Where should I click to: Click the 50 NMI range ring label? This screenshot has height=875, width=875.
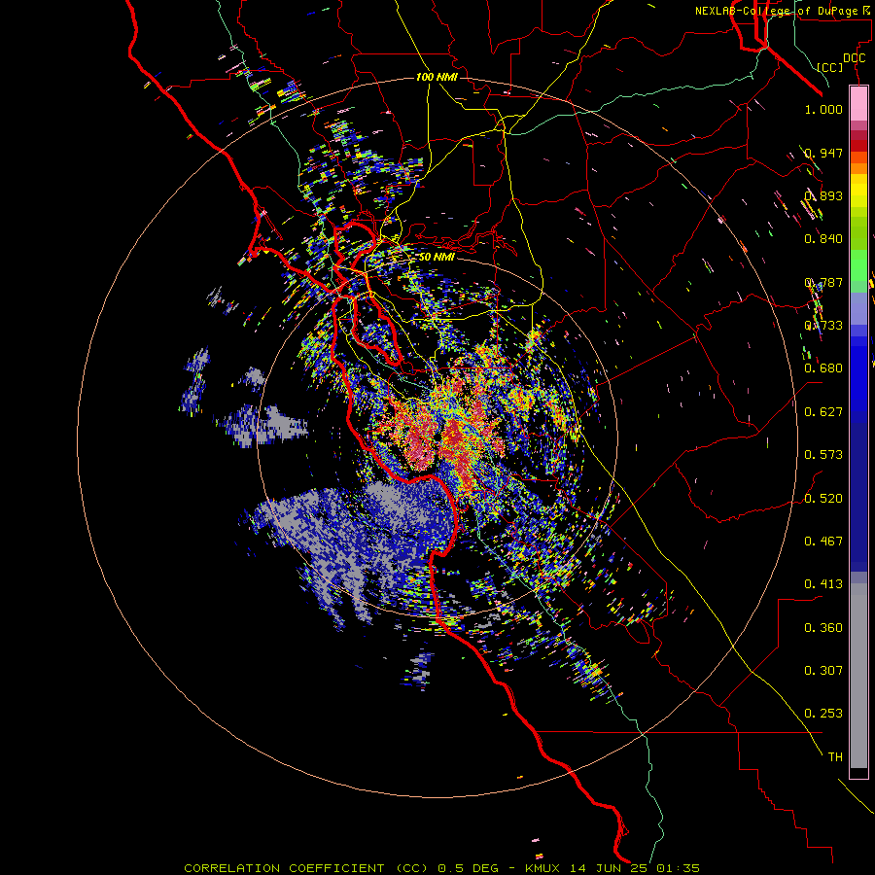(x=437, y=257)
